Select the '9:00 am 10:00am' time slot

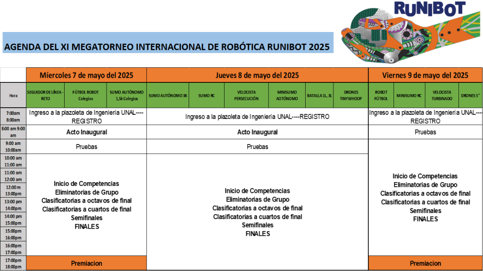[13, 147]
